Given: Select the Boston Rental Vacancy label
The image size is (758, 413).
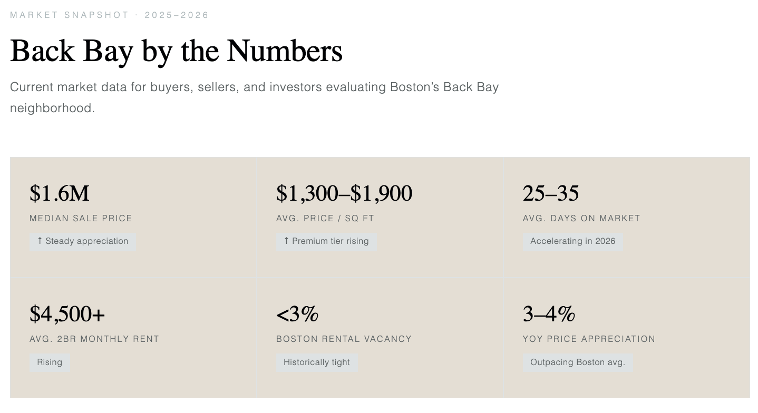Looking at the screenshot, I should (344, 339).
